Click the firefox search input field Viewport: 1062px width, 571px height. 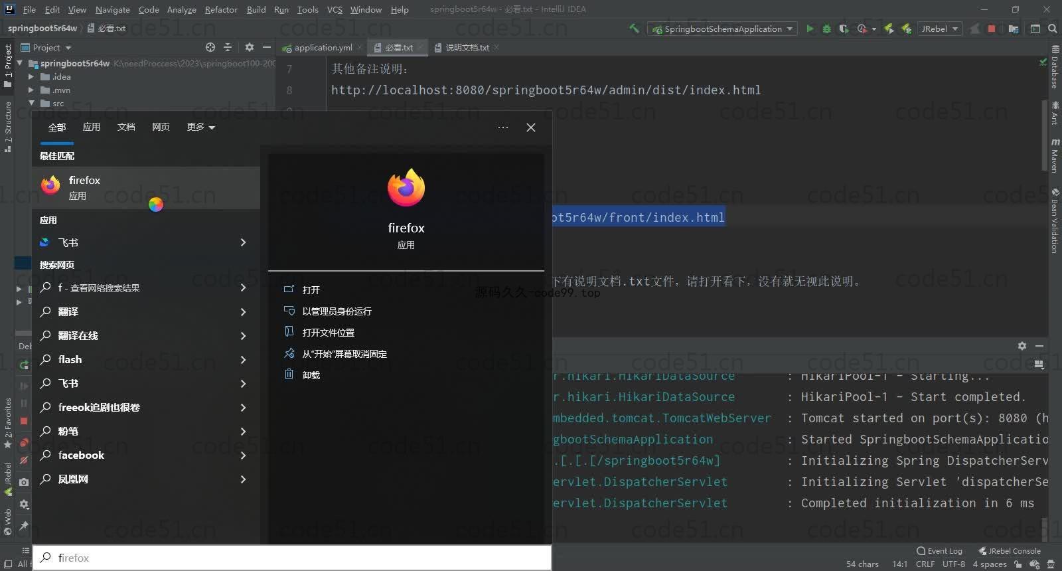[x=292, y=558]
